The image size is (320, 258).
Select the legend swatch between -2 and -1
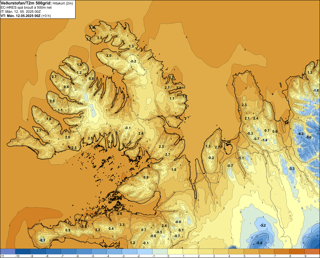click(x=145, y=252)
